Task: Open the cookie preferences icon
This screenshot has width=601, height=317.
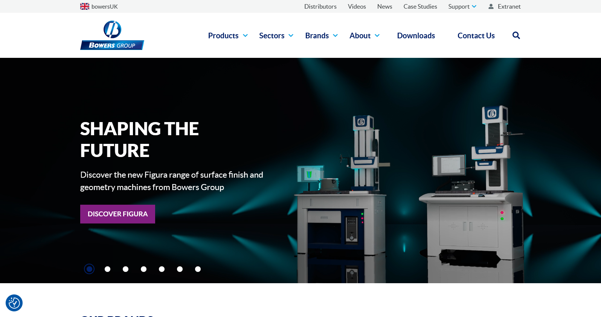Action: point(14,303)
